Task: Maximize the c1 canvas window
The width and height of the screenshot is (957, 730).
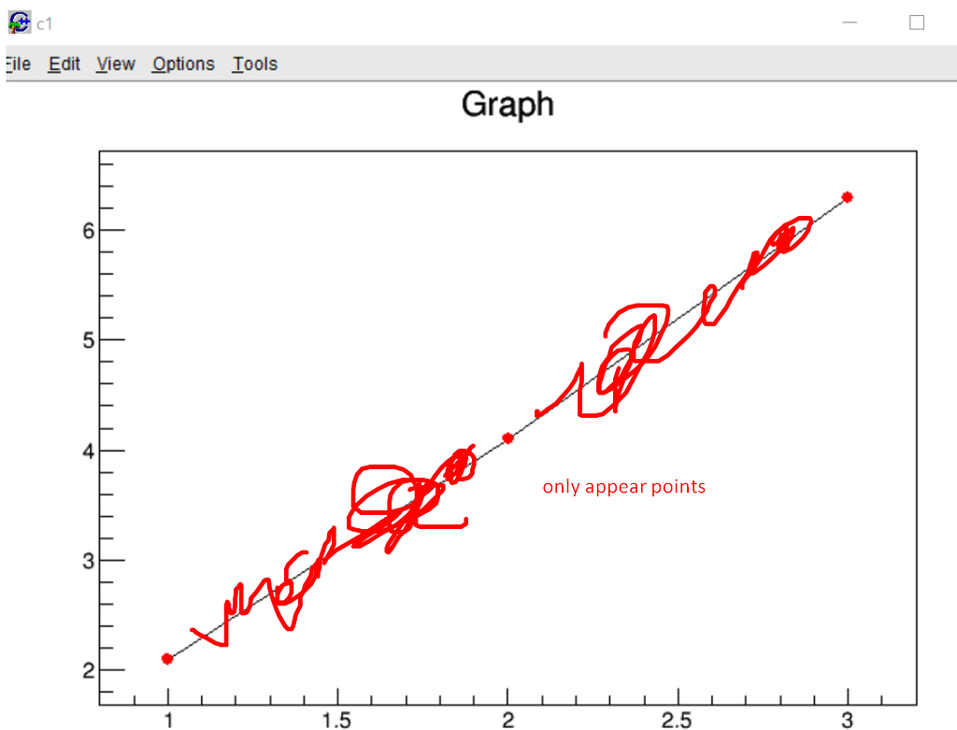Action: 916,21
